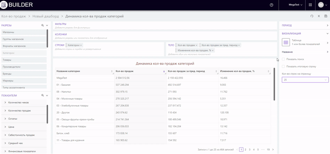The width and height of the screenshot is (330, 154).
Task: Close the widget editor with X icon
Action: point(319,16)
